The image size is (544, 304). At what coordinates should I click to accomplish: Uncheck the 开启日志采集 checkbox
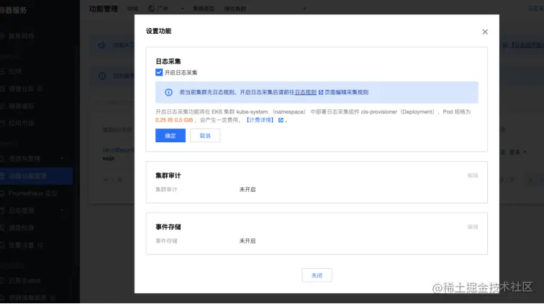point(159,73)
